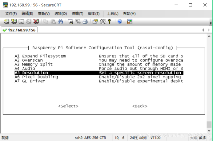Screen dimensions: 213x141
Task: Click the Copy toolbar icon
Action: coord(46,22)
